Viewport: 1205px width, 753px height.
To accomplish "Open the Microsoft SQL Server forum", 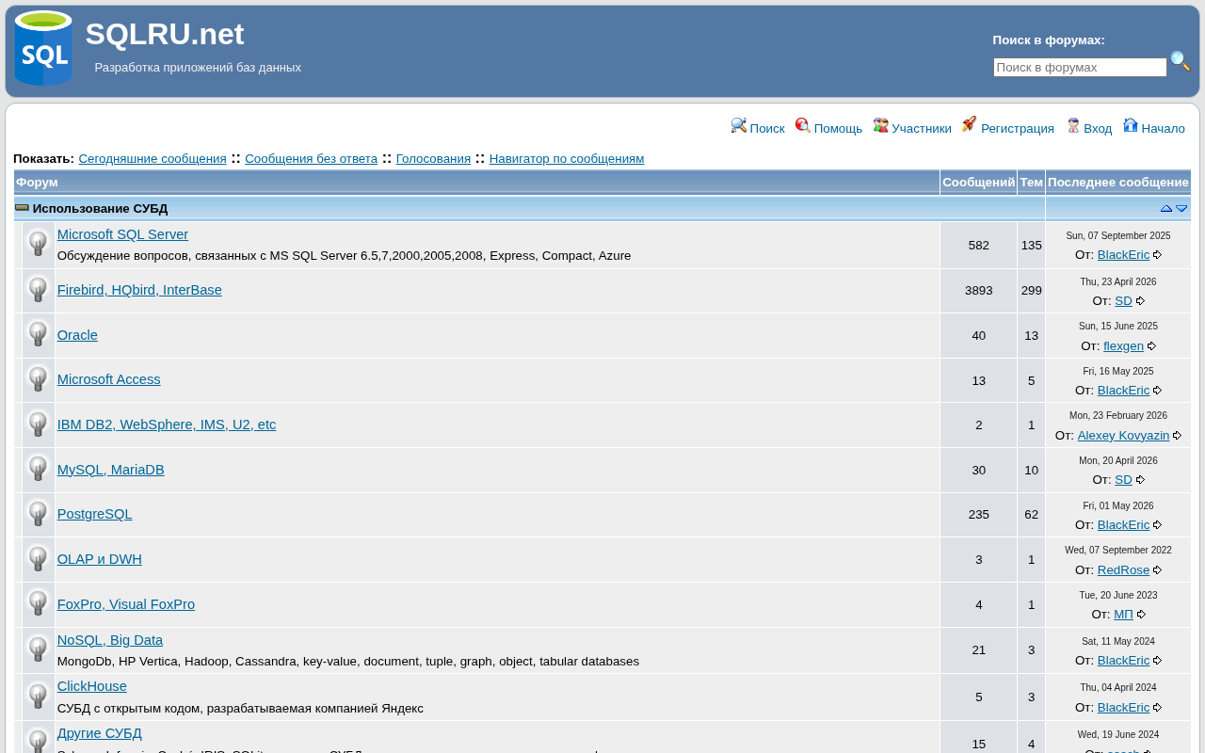I will pyautogui.click(x=122, y=234).
